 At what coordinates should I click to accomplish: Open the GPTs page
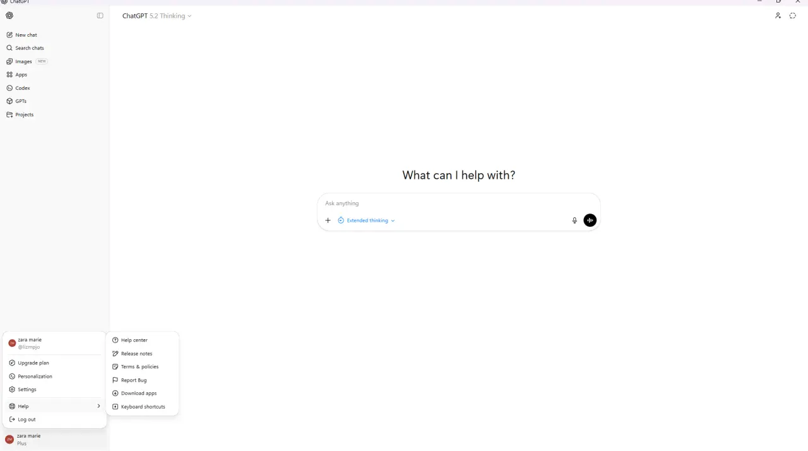tap(54, 101)
